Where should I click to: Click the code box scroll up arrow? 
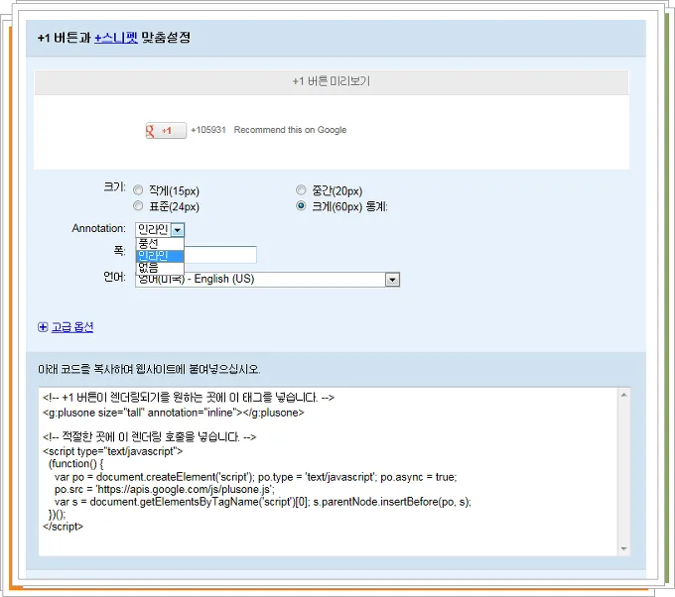tap(623, 395)
